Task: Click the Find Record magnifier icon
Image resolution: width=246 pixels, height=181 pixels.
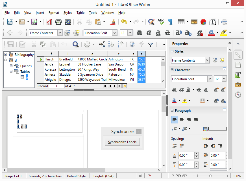Action: click(75, 44)
